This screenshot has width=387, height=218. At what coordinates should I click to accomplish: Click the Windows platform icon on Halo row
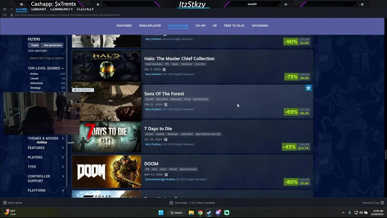pyautogui.click(x=164, y=70)
